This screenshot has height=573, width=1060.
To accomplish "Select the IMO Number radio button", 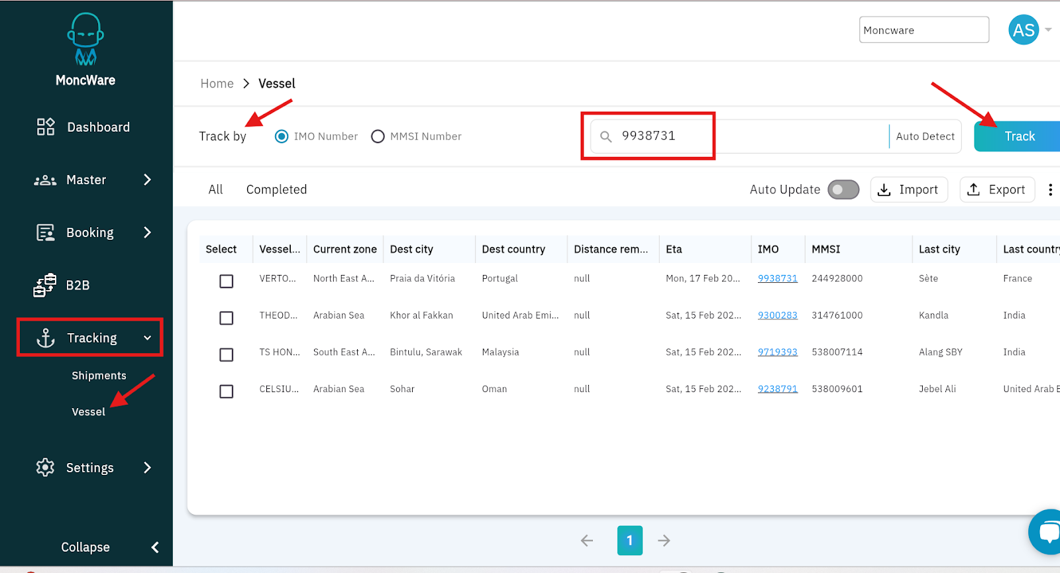I will 282,136.
